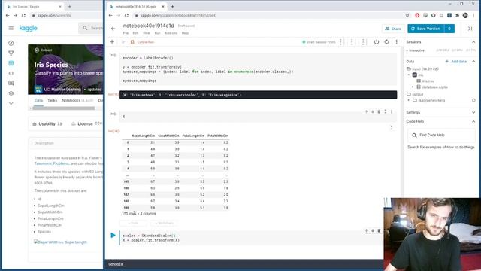Power off the notebook session

[x=377, y=42]
